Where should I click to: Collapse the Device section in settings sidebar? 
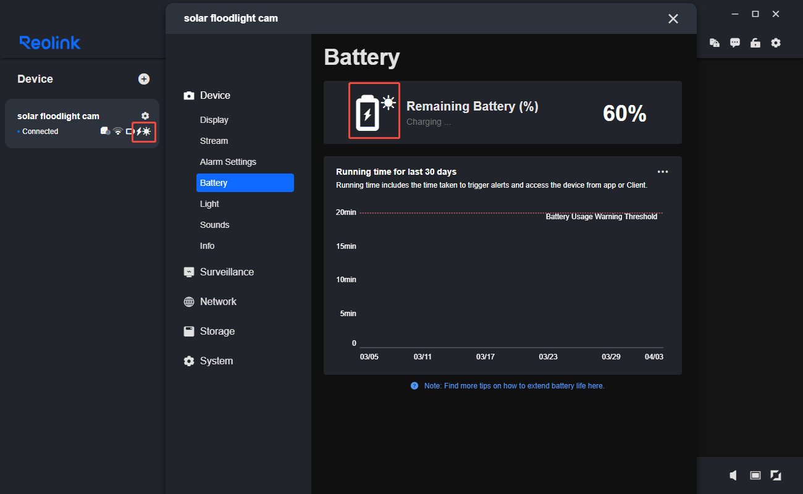coord(214,95)
